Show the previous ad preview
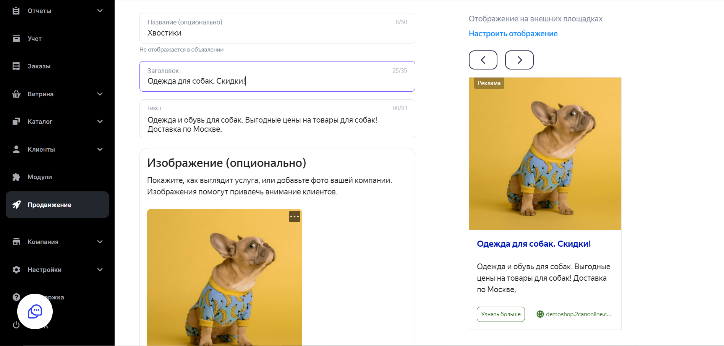The height and width of the screenshot is (346, 724). 483,60
